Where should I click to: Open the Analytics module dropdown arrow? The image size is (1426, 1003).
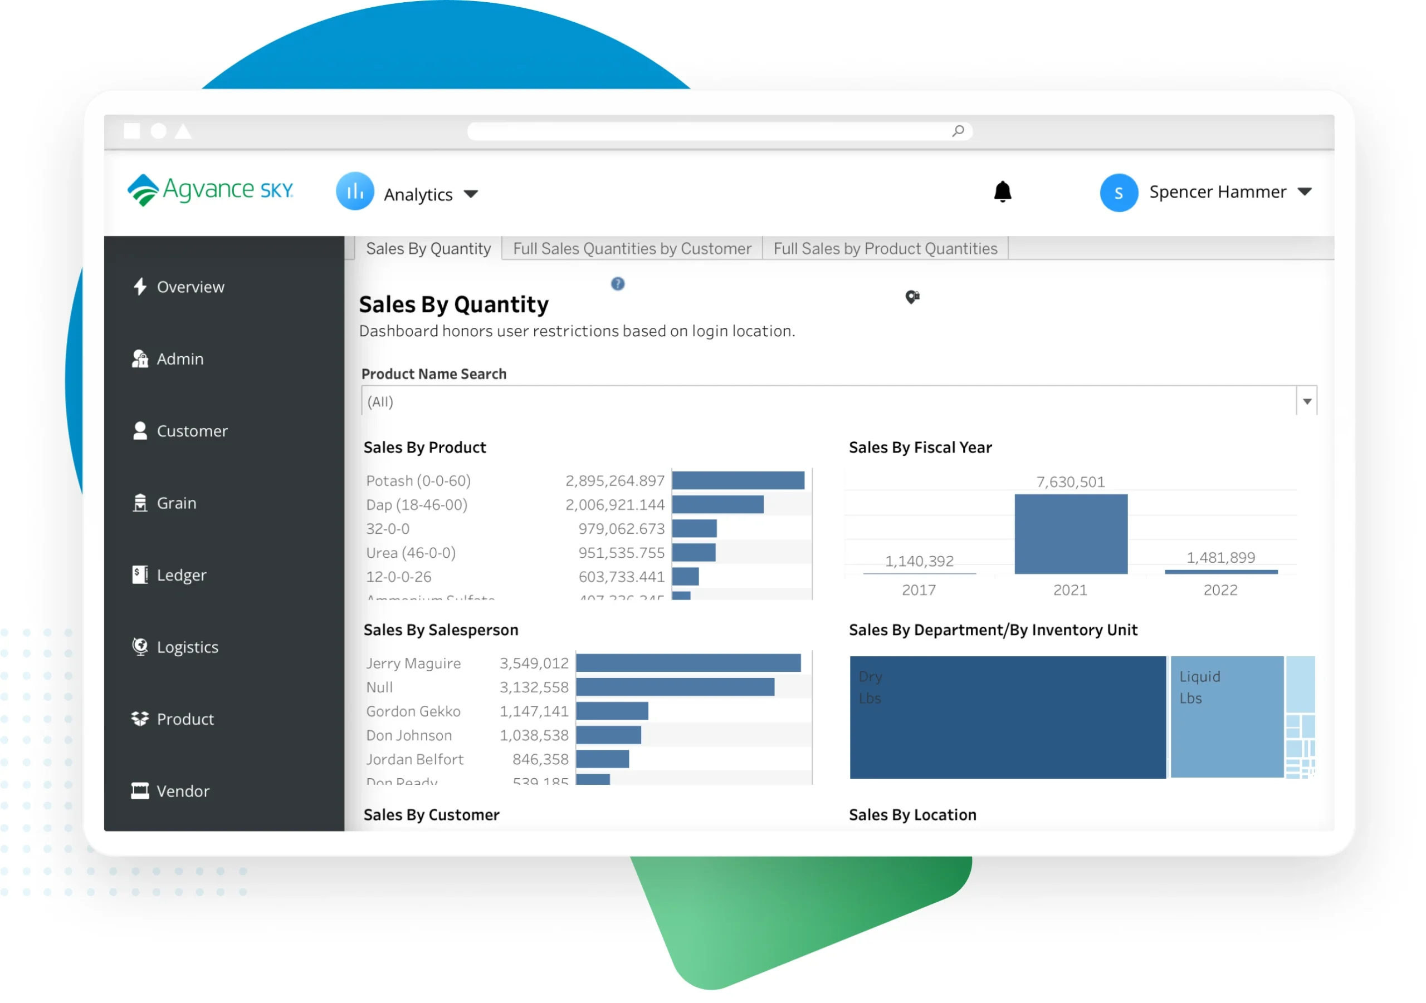point(471,194)
